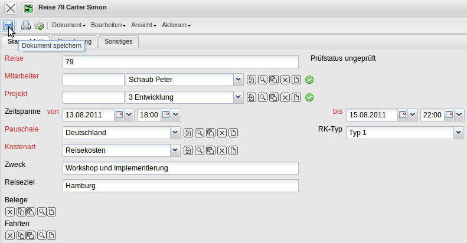Click into the Reiseziel field showing Hamburg
This screenshot has width=467, height=243.
180,186
